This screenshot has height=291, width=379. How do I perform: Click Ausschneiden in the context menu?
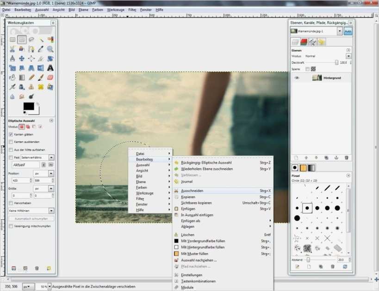pyautogui.click(x=192, y=191)
